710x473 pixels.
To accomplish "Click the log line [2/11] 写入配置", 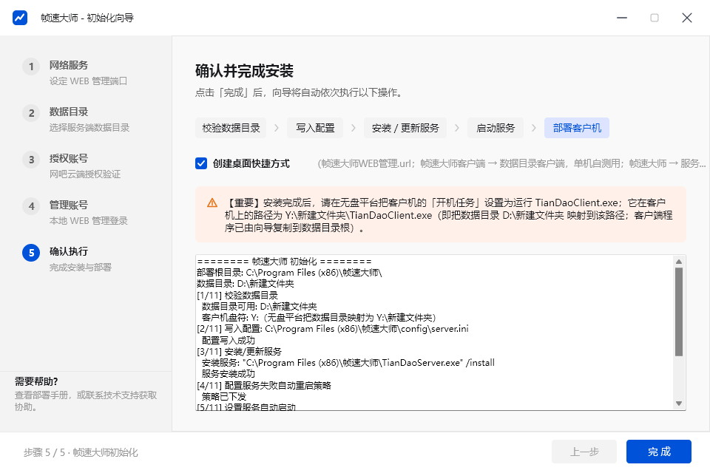I will point(333,329).
